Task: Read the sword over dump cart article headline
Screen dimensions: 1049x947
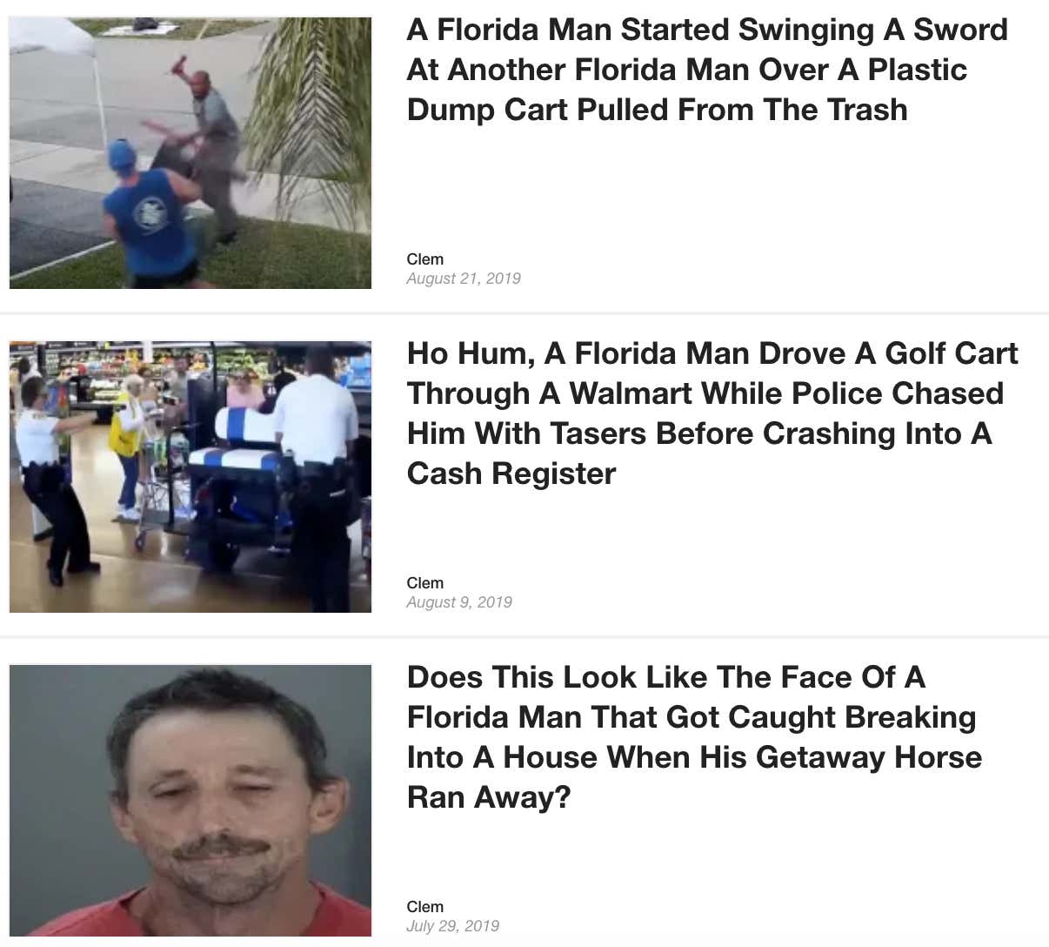Action: (x=707, y=70)
